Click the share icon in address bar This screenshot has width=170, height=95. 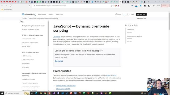pyautogui.click(x=112, y=6)
